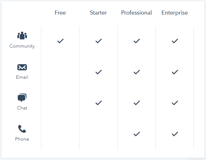Click the Enterprise plan Phone checkmark
Image resolution: width=206 pixels, height=160 pixels.
click(175, 134)
